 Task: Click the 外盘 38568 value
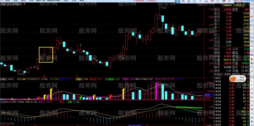tap(228, 63)
